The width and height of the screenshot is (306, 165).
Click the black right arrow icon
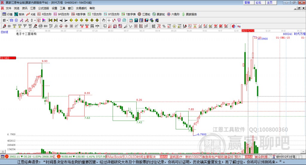[x=66, y=20]
